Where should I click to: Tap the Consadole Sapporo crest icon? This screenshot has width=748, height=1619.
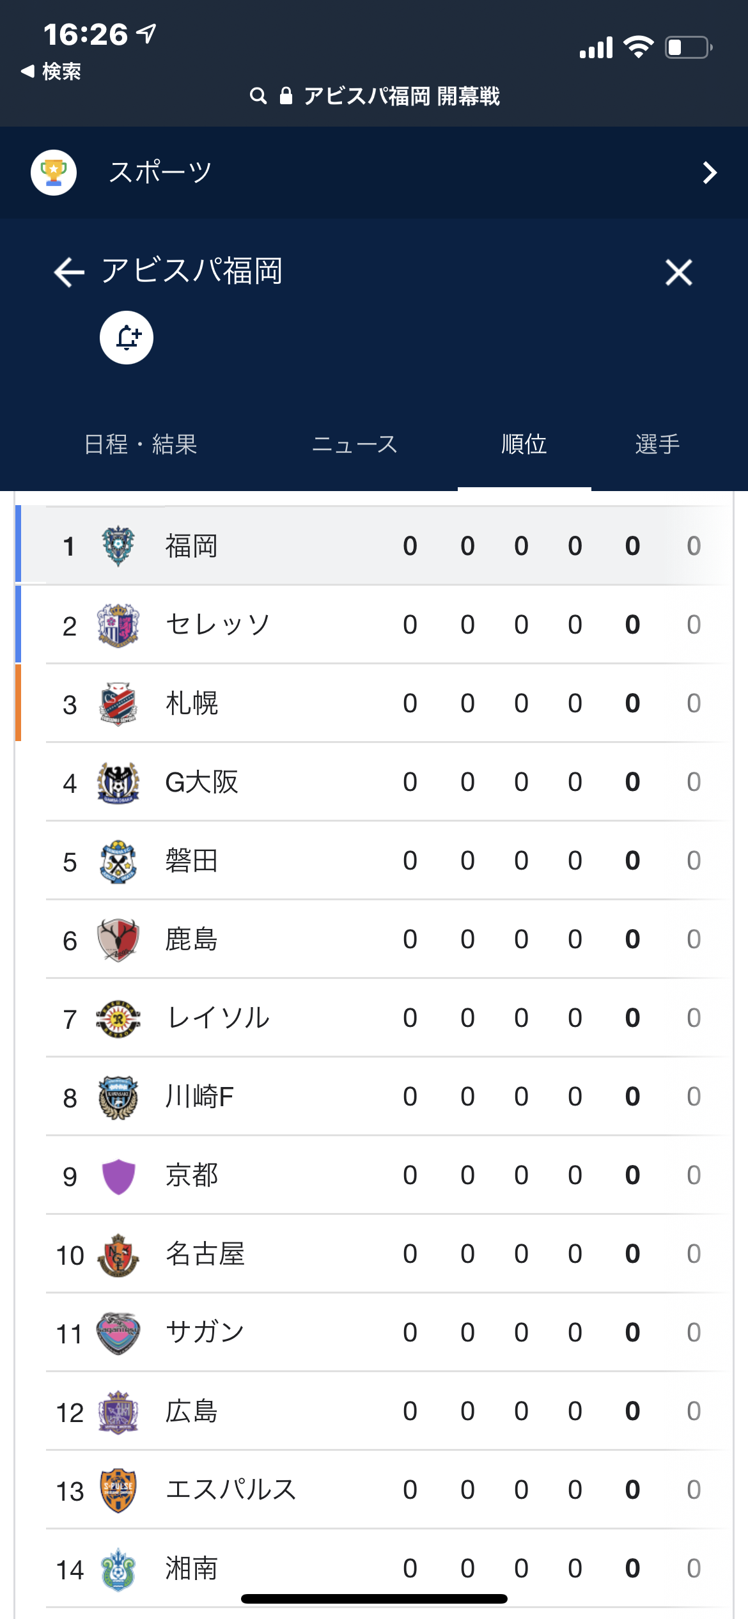118,703
